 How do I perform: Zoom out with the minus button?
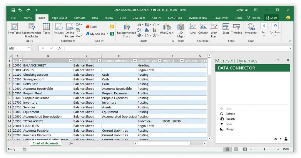click(x=251, y=149)
